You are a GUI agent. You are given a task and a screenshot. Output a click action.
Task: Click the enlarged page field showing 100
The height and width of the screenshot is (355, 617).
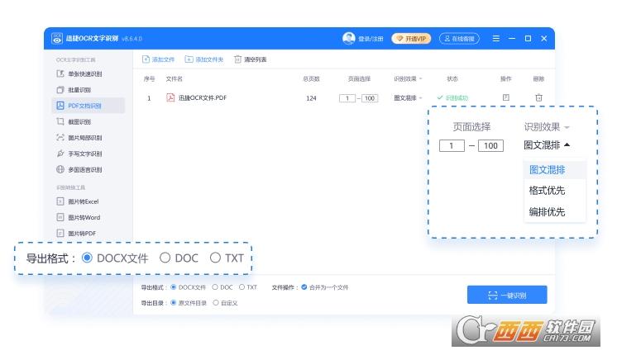(x=490, y=145)
